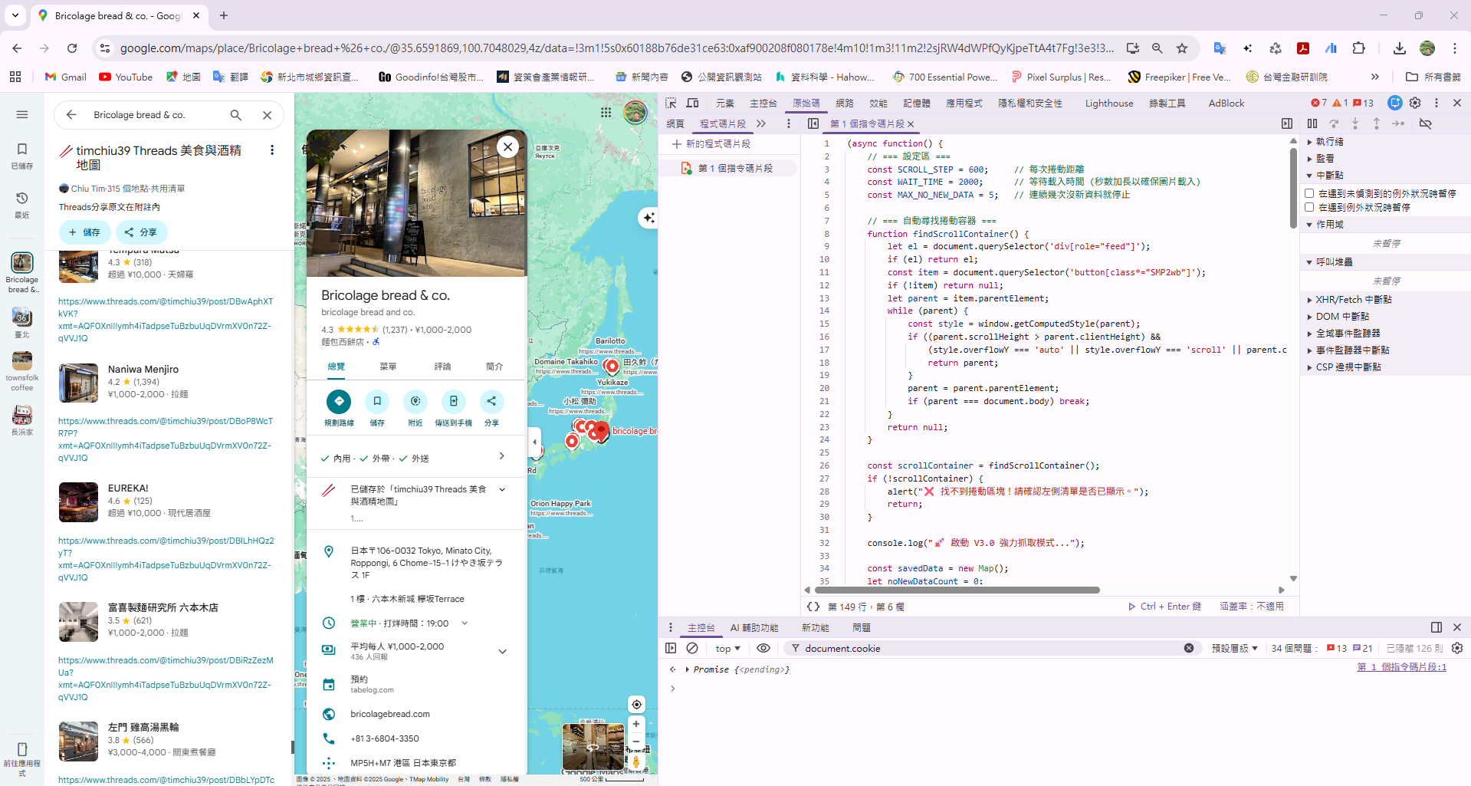The height and width of the screenshot is (786, 1471).
Task: Click the Google apps grid icon on map
Action: tap(606, 113)
